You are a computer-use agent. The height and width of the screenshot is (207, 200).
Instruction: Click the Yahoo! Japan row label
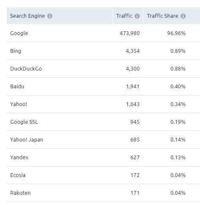(27, 140)
